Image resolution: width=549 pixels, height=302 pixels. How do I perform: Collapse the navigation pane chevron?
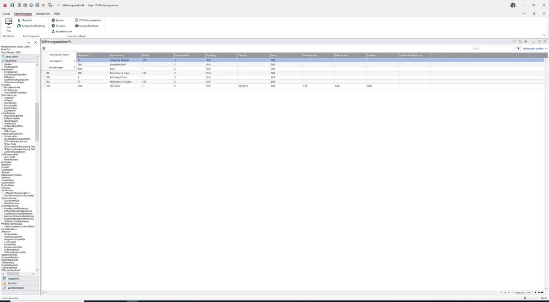[29, 43]
